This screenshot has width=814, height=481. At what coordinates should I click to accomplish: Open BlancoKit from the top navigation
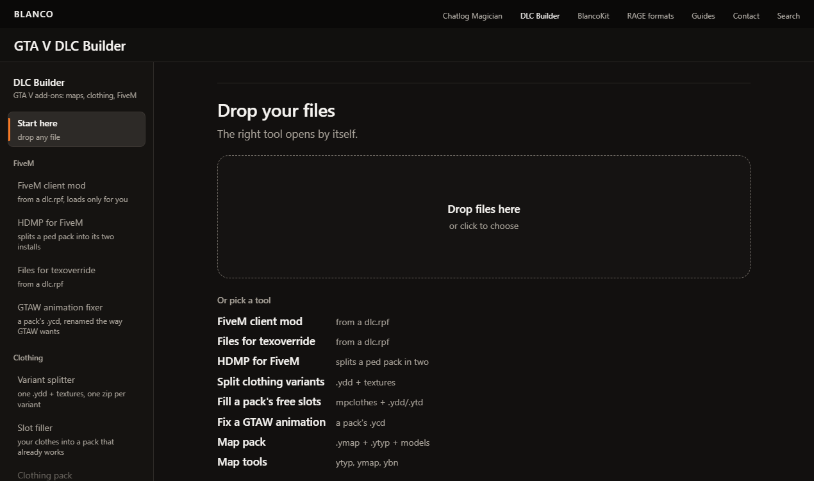click(594, 16)
